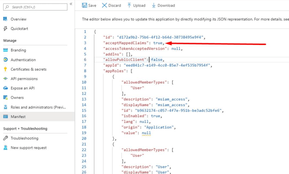Click the Upload arrow icon
Screen dimensions: 289x174
click(129, 5)
